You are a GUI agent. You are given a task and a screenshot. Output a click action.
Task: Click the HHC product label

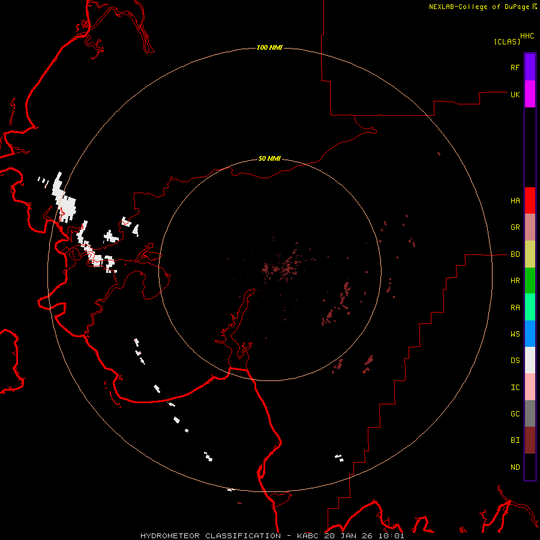[x=527, y=36]
